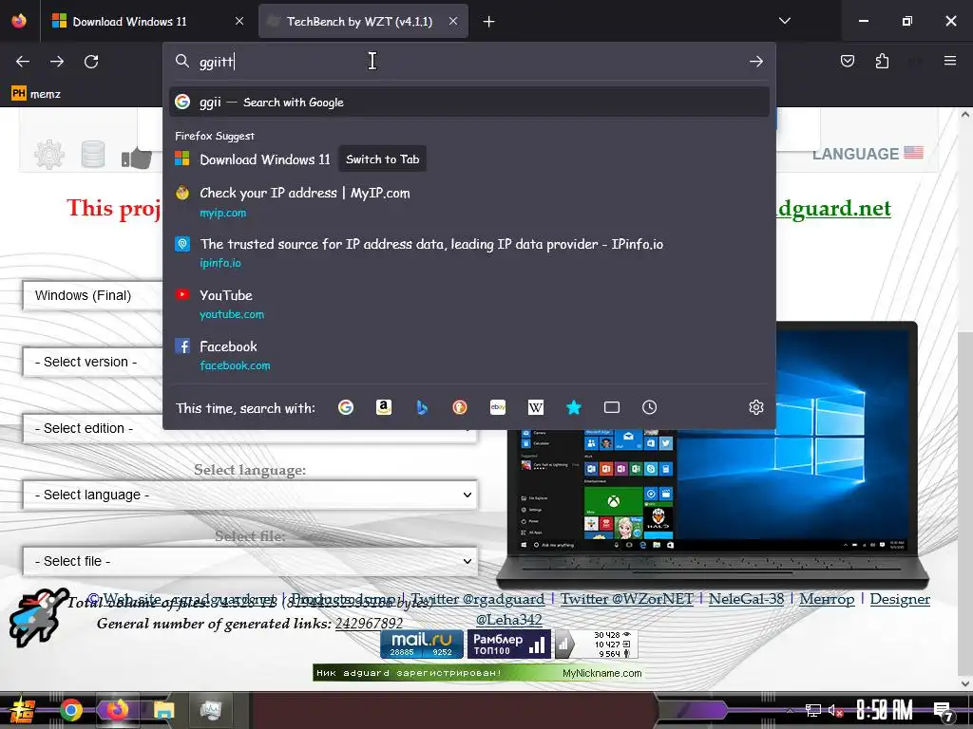Close the TechBench by WZT tab
Screen dimensions: 973x729
coord(453,21)
